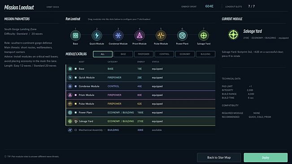Screen dimensions: 292x164
Task: Click Back to Star Map button
Action: click(x=219, y=157)
